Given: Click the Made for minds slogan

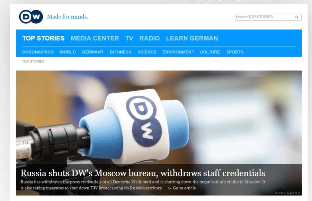Looking at the screenshot, I should tap(68, 17).
